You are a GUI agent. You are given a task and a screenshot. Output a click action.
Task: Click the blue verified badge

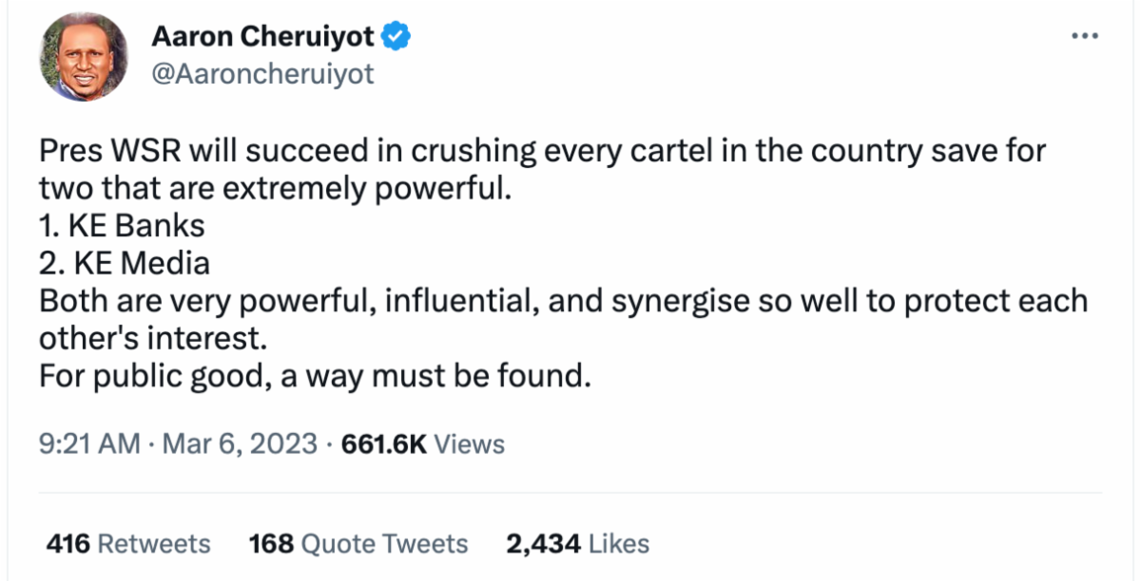(396, 37)
